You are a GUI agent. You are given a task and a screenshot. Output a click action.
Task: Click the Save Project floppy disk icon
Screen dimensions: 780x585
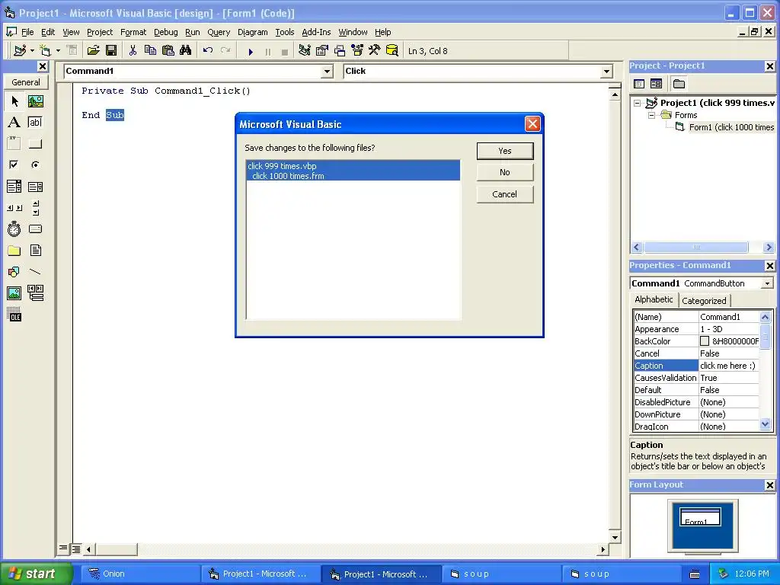pos(111,51)
